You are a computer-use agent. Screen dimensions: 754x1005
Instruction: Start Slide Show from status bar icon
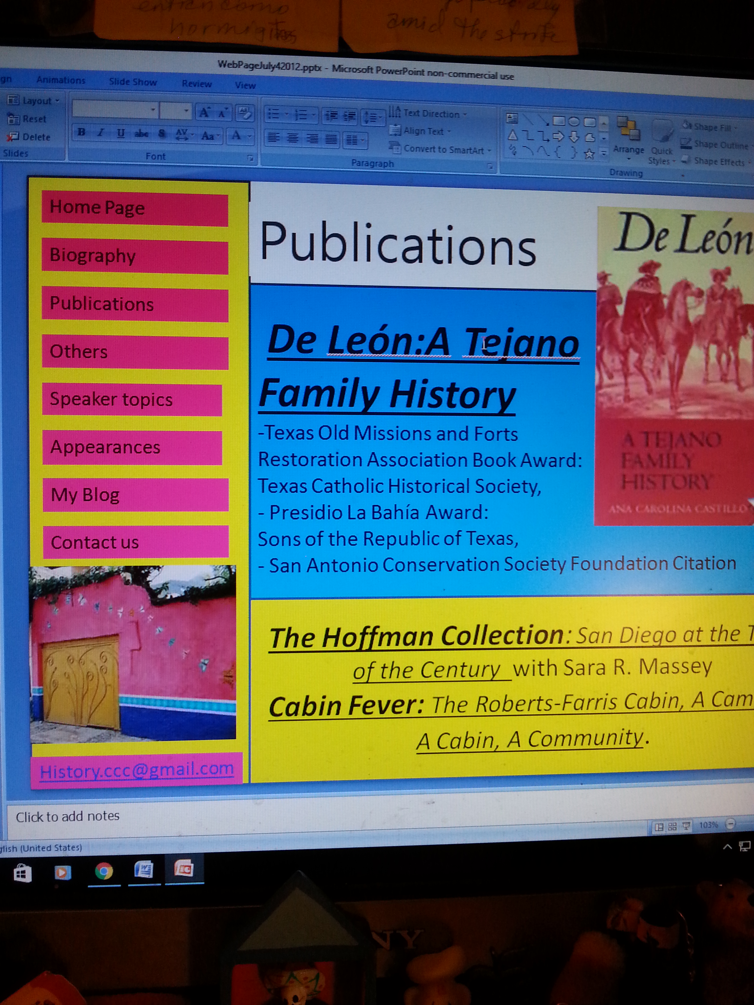pyautogui.click(x=686, y=825)
